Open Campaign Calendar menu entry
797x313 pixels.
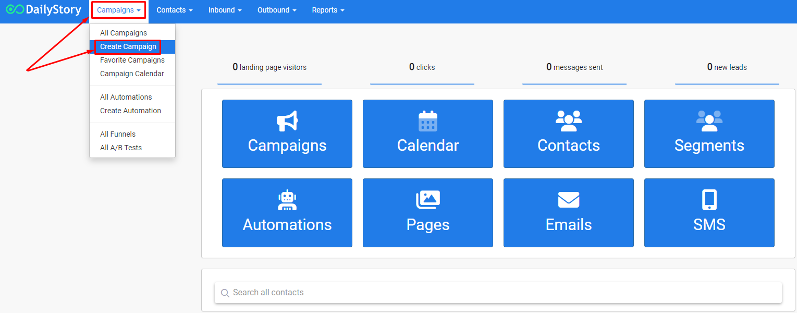point(132,74)
